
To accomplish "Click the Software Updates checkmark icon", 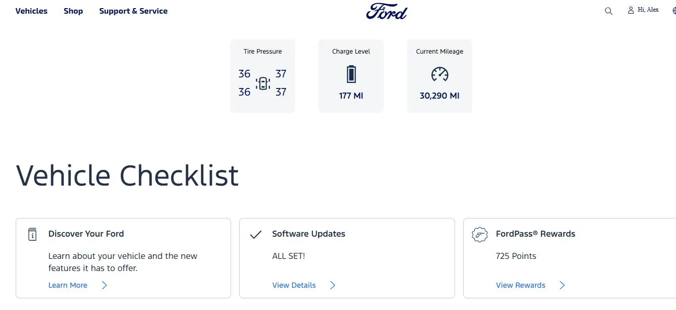I will pos(256,235).
